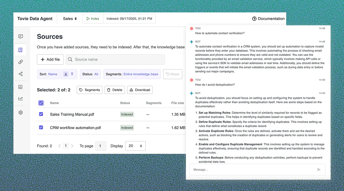Viewport: 344px width, 191px height.
Task: Sort sources in ascending order arrow
Action: 72,74
